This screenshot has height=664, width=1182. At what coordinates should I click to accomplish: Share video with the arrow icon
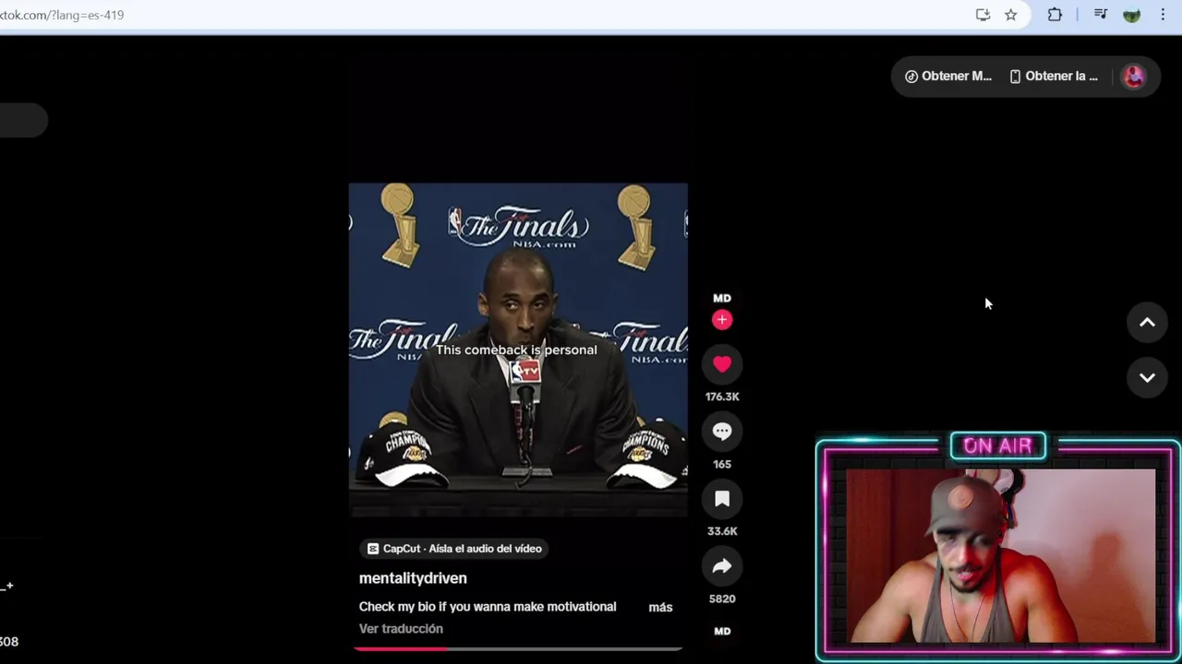[722, 566]
